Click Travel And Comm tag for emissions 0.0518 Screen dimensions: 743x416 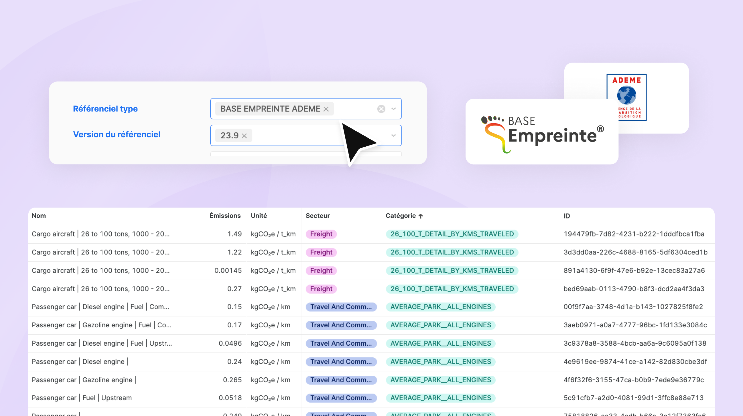click(341, 398)
